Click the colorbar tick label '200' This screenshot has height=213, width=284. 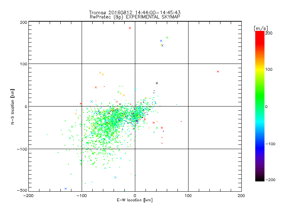pos(269,33)
